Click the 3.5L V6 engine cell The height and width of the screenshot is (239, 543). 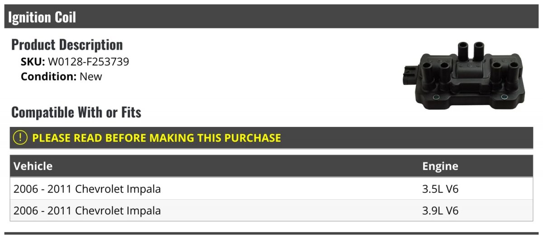(x=440, y=189)
